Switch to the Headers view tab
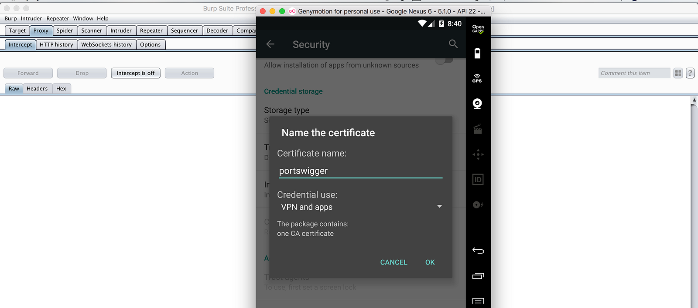 coord(37,88)
